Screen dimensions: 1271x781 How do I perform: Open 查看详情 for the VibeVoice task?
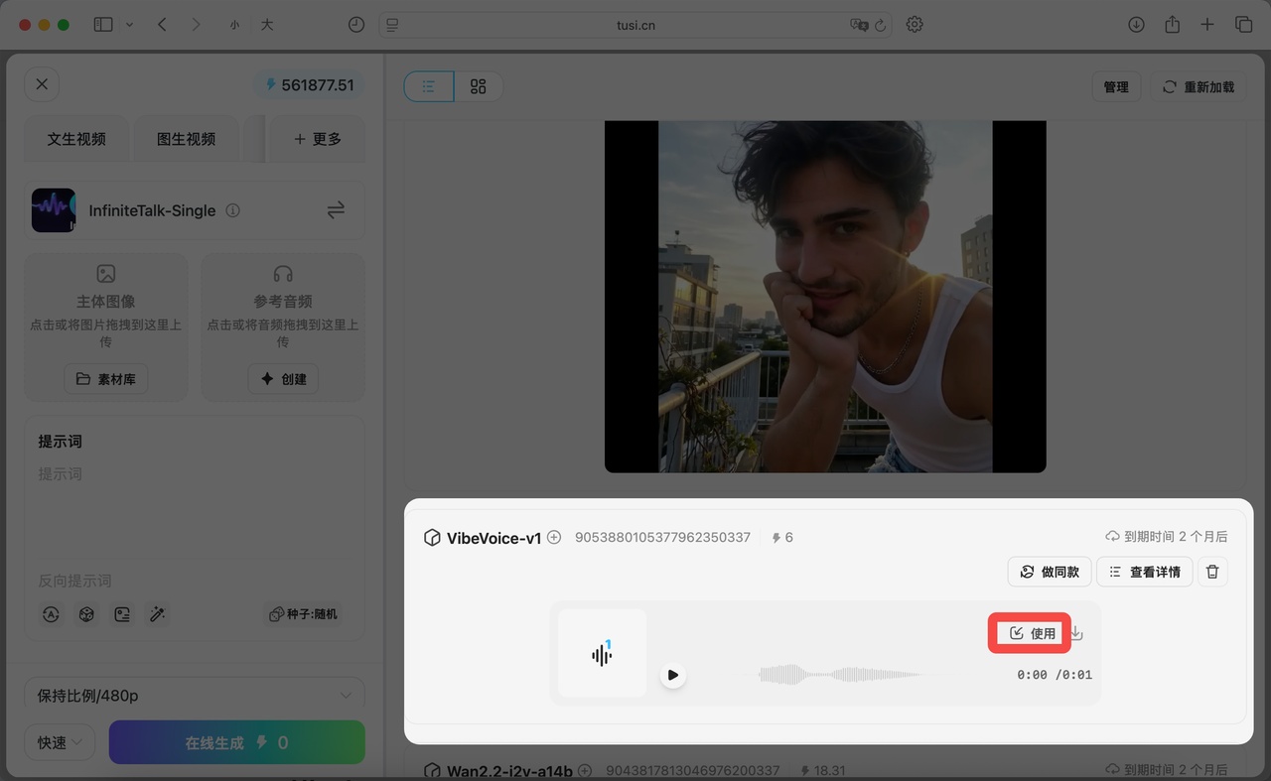tap(1144, 572)
